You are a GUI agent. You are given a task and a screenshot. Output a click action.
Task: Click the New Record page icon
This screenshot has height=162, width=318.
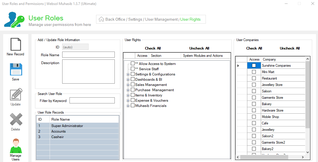tap(15, 44)
